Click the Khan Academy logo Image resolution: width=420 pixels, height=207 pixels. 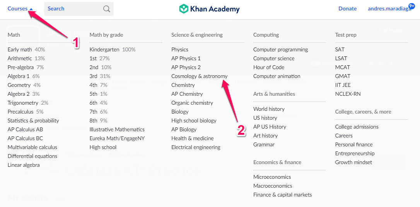click(209, 9)
